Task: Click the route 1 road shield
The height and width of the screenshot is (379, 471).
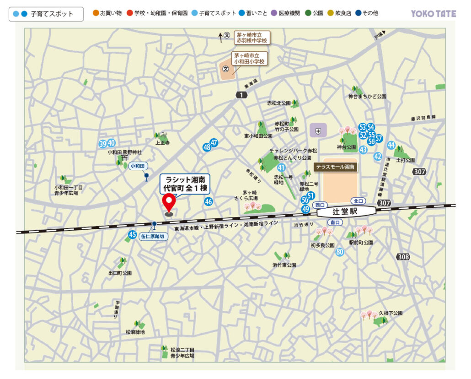Action: (x=241, y=95)
